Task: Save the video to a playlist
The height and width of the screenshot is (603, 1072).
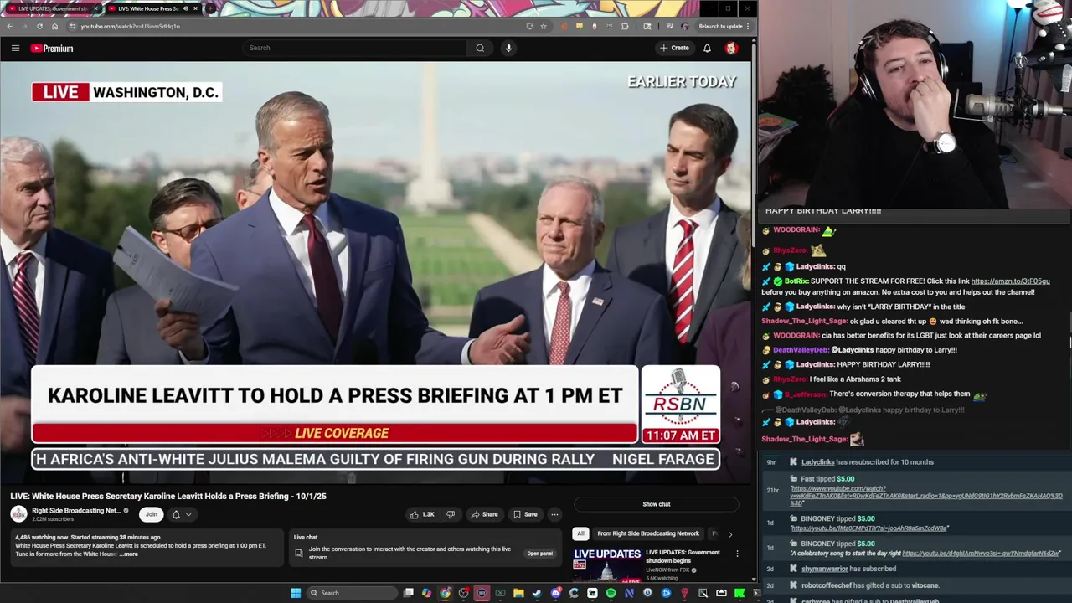Action: tap(525, 514)
